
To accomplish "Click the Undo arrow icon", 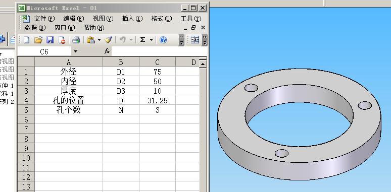I will [x=122, y=40].
